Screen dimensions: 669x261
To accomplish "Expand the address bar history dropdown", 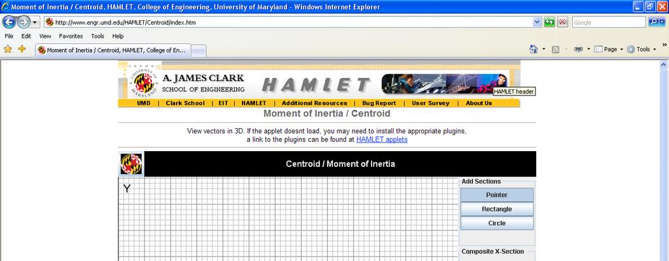I will tap(537, 22).
